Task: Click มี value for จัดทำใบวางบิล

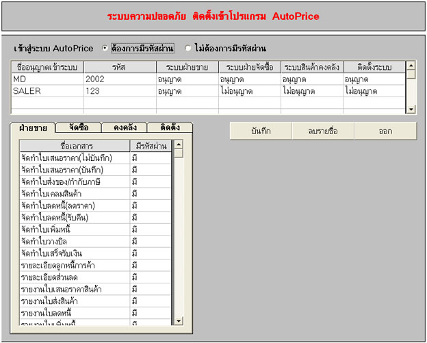Action: (x=151, y=242)
